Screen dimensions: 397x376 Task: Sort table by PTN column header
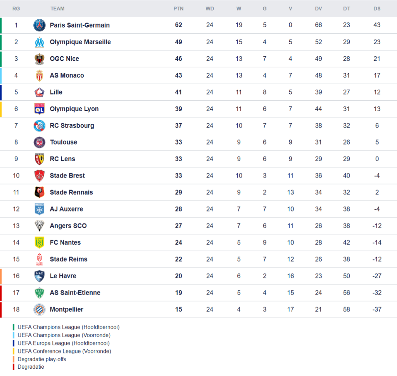(x=178, y=9)
